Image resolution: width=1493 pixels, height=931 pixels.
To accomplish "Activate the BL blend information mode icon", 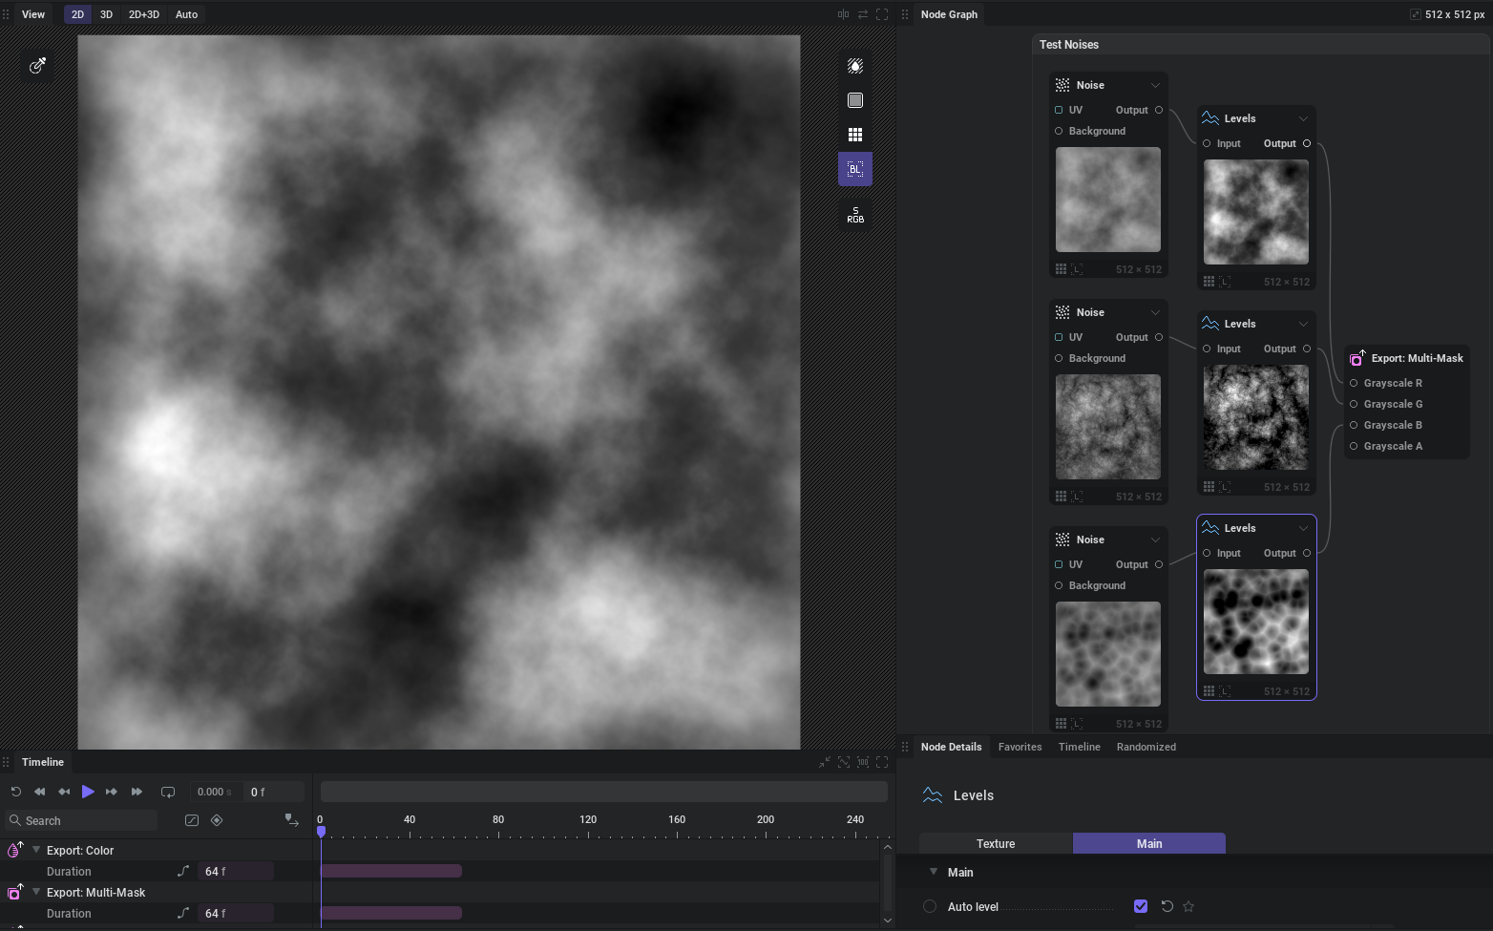I will (x=854, y=169).
